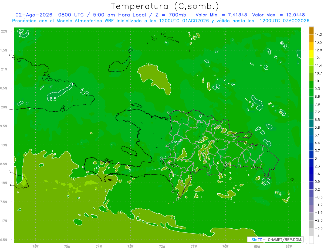Click the yellow color bar segment between 12.8 and 12.1
The height and width of the screenshot is (250, 324).
coord(311,54)
